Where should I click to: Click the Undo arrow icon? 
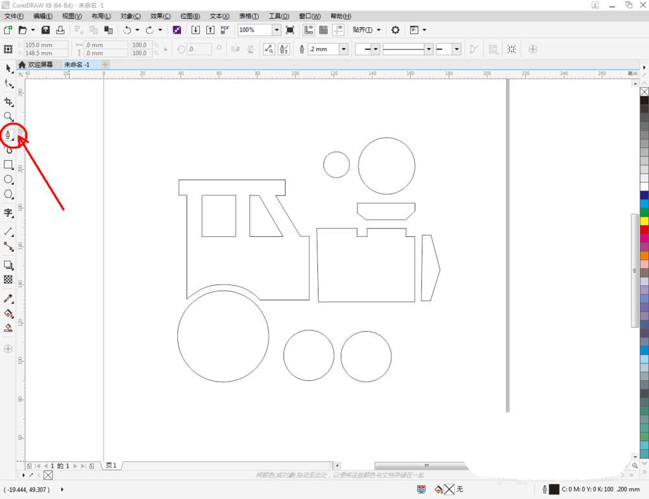[x=127, y=30]
